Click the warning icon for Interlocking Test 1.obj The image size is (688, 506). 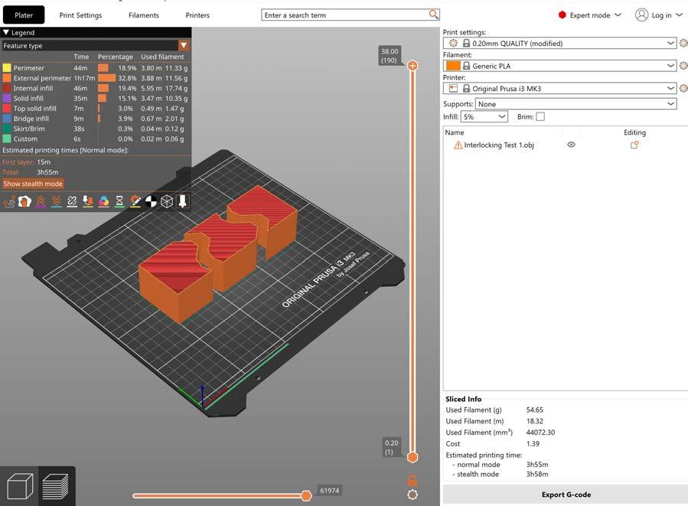(x=458, y=145)
